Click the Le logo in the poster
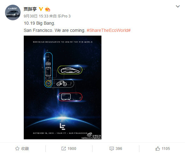The width and height of the screenshot is (185, 154). click(62, 127)
